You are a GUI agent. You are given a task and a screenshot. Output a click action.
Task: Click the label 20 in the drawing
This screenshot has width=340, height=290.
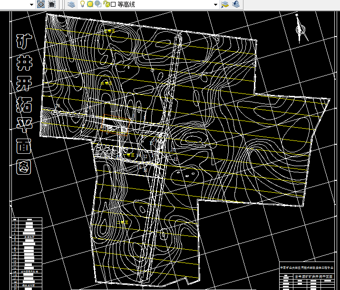(58, 106)
